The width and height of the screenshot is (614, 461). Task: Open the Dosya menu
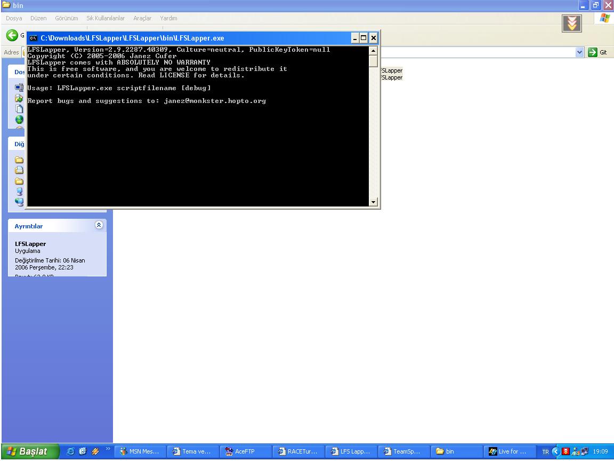[14, 18]
